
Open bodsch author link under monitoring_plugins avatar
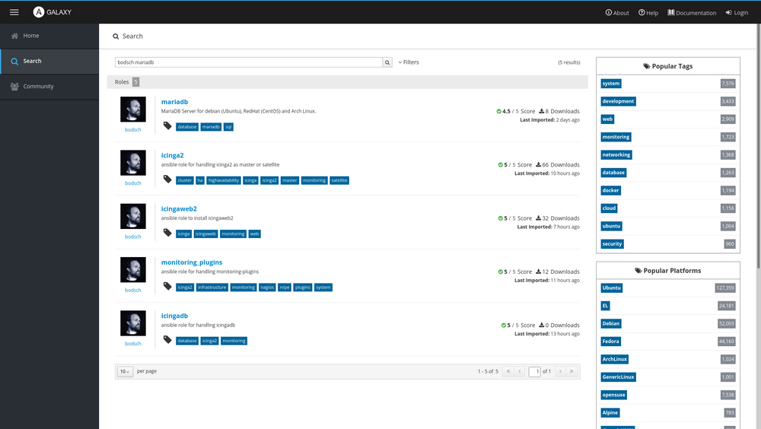(133, 291)
